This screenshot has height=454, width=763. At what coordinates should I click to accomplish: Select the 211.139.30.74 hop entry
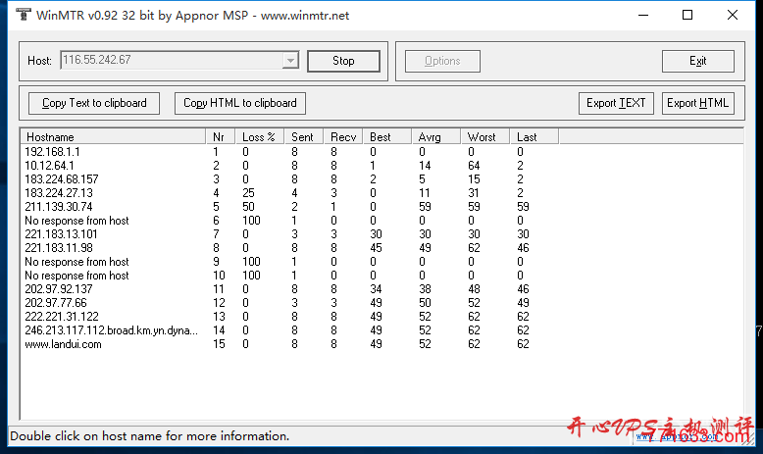tap(59, 207)
